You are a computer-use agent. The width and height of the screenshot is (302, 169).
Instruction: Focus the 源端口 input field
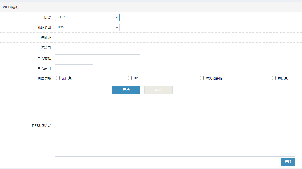(x=74, y=48)
